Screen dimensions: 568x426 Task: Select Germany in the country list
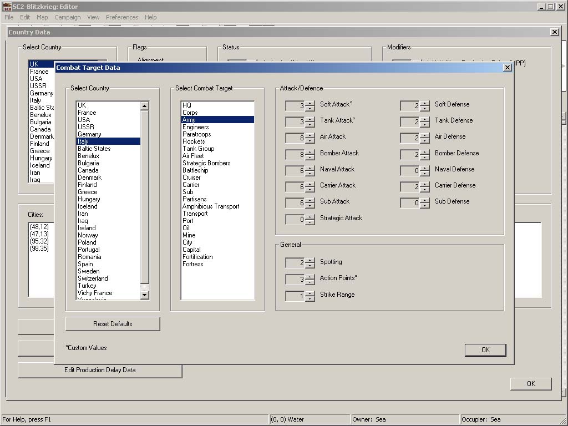89,134
